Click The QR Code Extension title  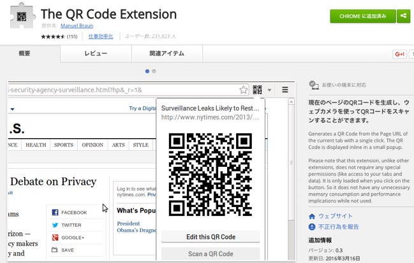tap(109, 14)
